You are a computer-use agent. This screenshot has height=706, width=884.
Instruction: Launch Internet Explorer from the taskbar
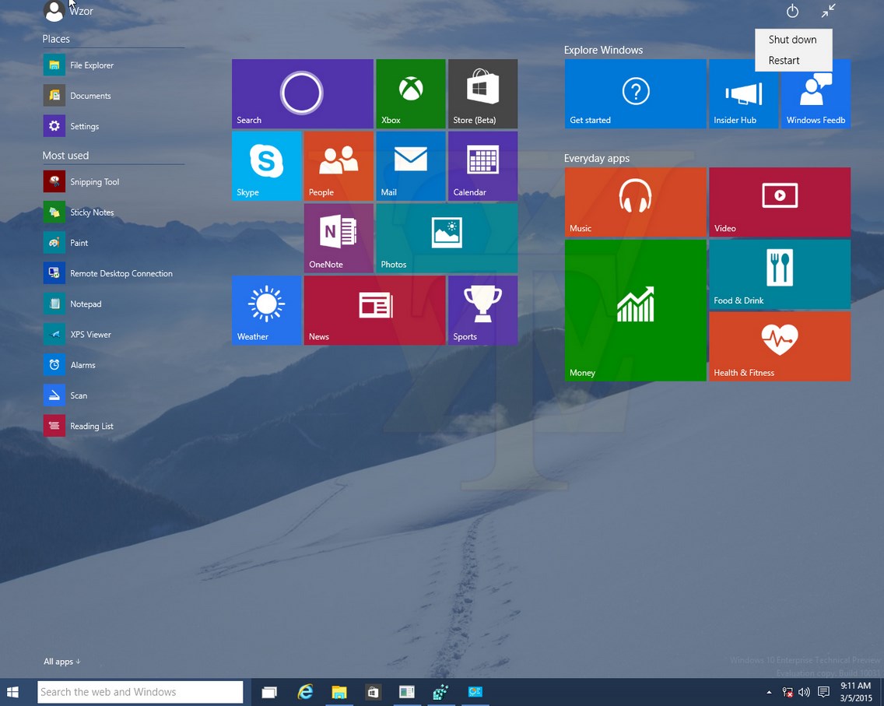click(305, 692)
